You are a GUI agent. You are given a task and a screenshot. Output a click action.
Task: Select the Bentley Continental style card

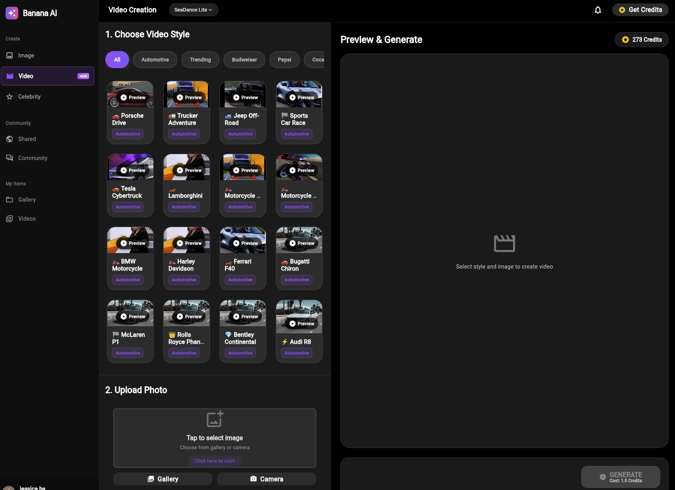[243, 331]
